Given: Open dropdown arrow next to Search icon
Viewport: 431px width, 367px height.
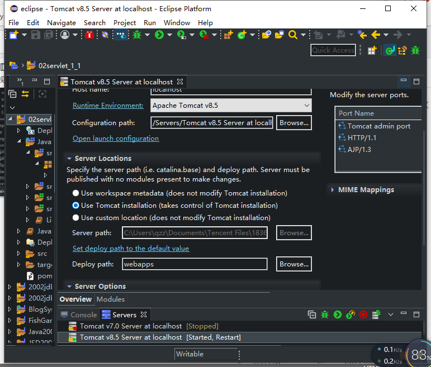Looking at the screenshot, I should pos(303,35).
